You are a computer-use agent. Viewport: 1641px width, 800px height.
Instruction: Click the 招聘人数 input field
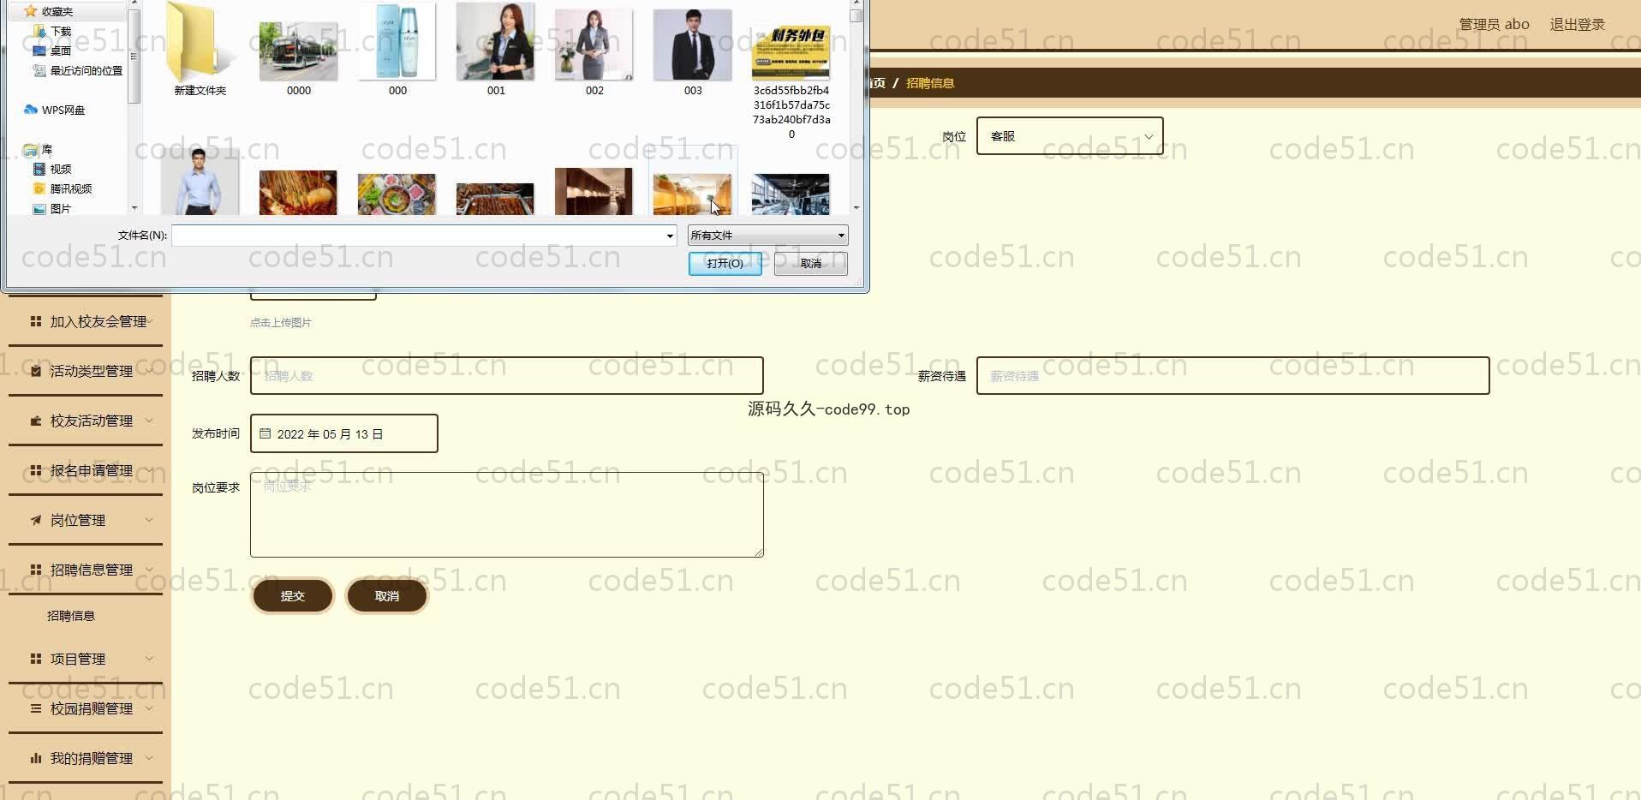(x=506, y=375)
